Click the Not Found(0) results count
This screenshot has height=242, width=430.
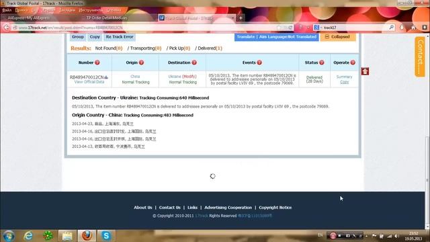click(109, 48)
